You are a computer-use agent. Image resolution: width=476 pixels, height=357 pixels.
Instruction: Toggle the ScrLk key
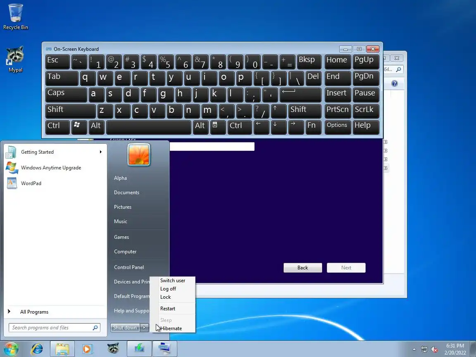(x=366, y=111)
